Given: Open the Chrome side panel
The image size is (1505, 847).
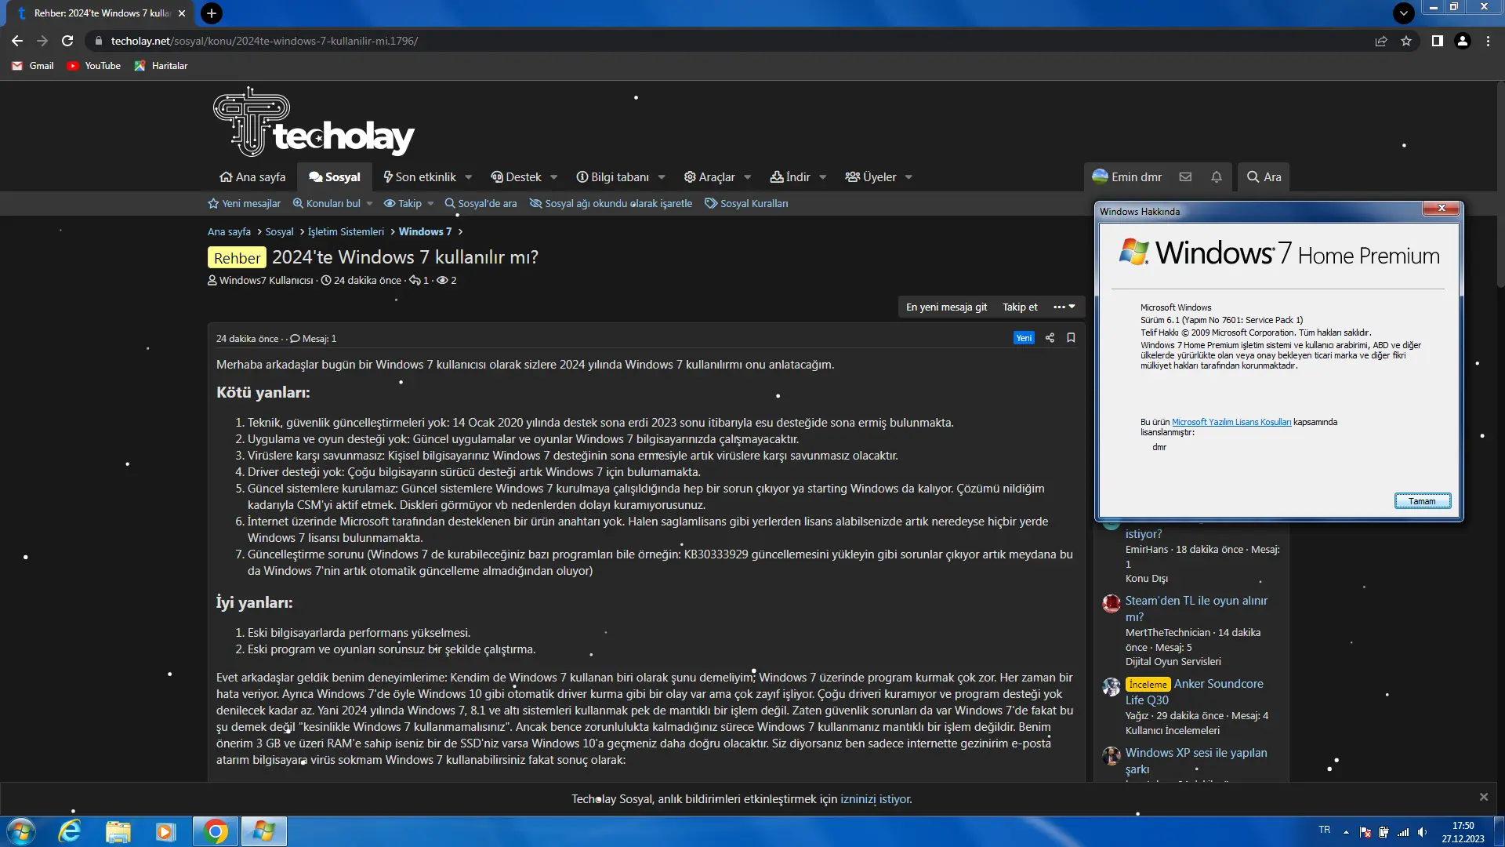Looking at the screenshot, I should click(x=1438, y=41).
